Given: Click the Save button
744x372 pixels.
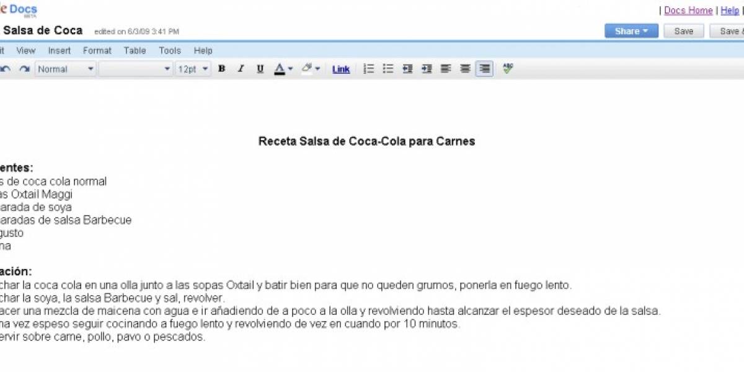Looking at the screenshot, I should pyautogui.click(x=684, y=31).
